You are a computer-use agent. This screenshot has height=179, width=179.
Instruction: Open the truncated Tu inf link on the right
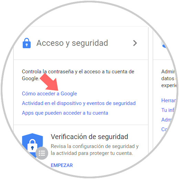pyautogui.click(x=168, y=110)
